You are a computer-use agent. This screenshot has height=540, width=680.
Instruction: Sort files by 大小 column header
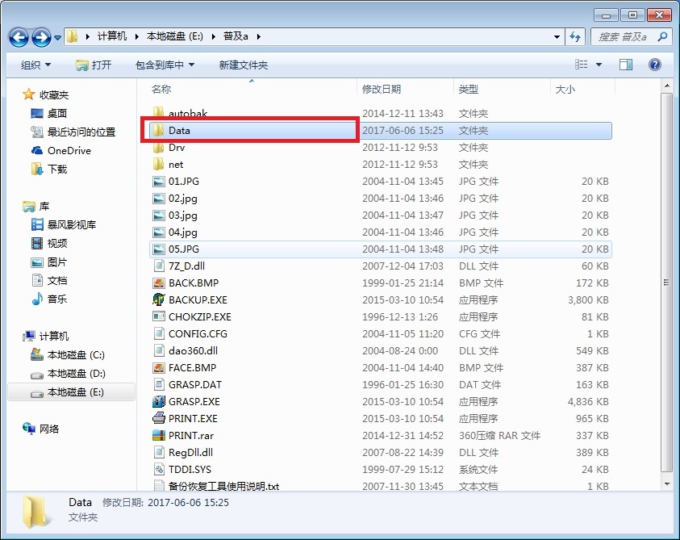click(x=565, y=90)
